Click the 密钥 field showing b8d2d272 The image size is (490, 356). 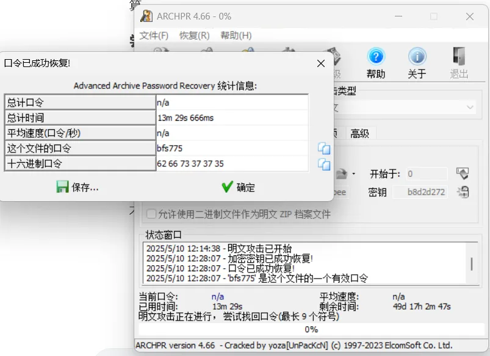click(420, 192)
